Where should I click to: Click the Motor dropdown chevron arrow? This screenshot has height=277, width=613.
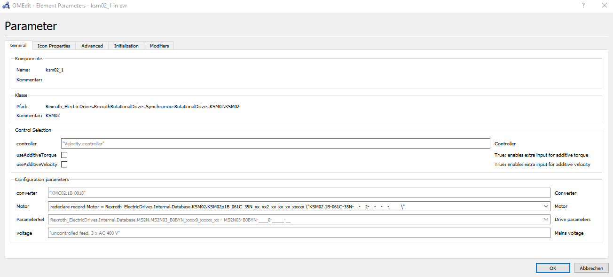[x=545, y=206]
